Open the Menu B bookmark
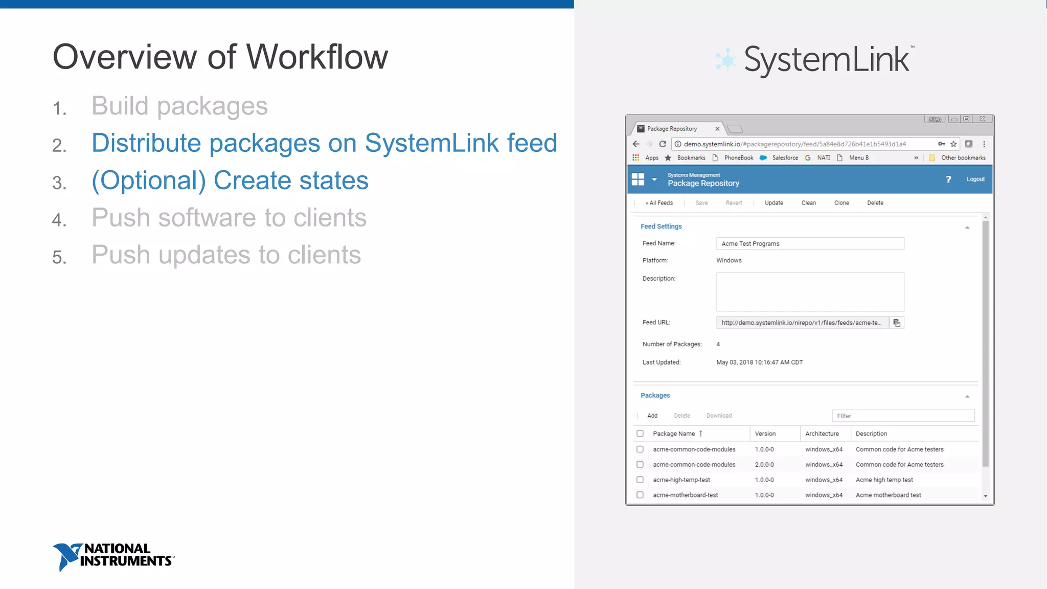 [853, 157]
